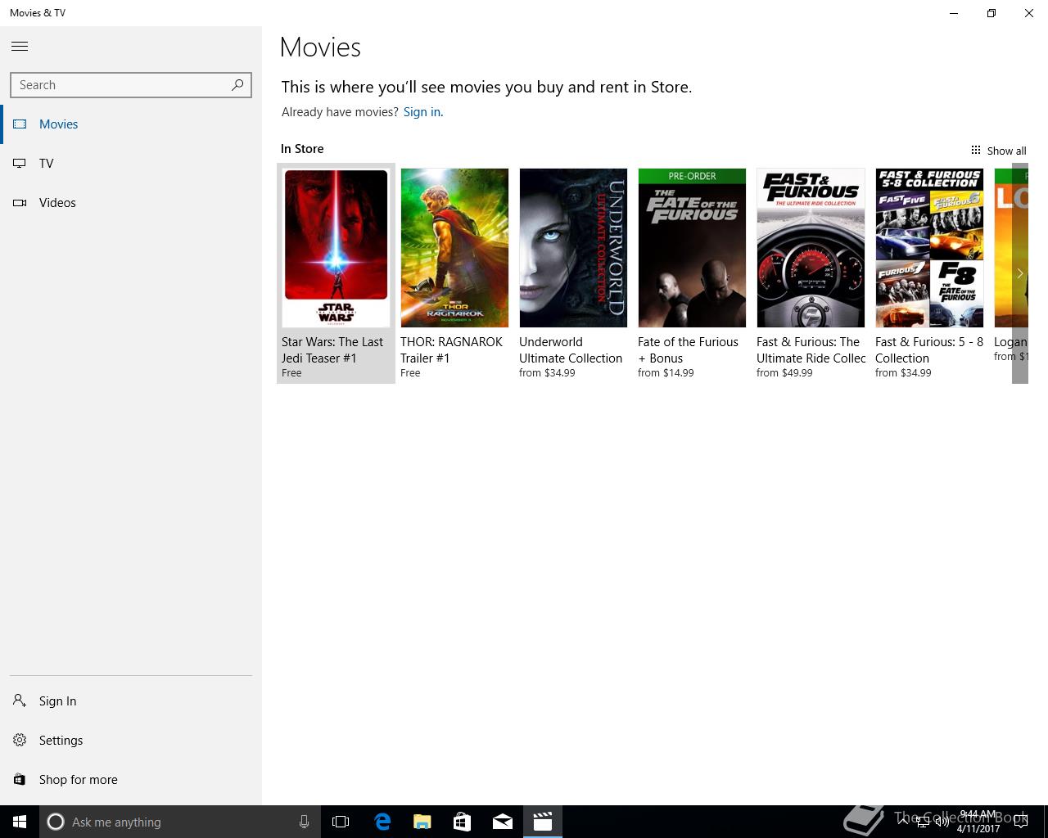The image size is (1048, 838).
Task: Open Fate of the Furious pre-order poster
Action: click(x=692, y=248)
